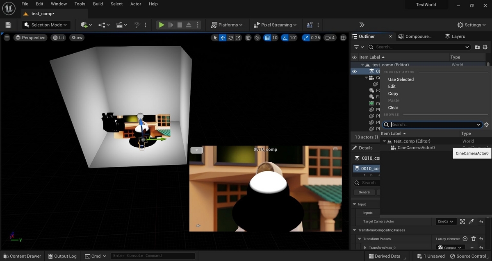Viewport: 492px width, 261px height.
Task: Click Source Control status button
Action: (468, 256)
